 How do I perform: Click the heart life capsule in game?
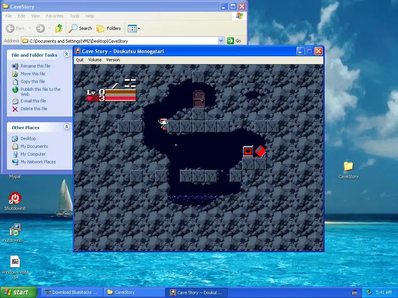248,152
